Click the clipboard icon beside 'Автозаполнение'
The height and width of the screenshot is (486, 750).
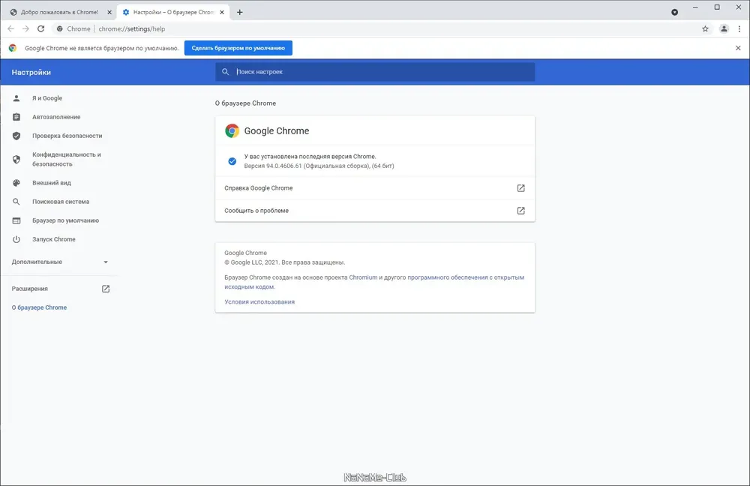pos(16,117)
